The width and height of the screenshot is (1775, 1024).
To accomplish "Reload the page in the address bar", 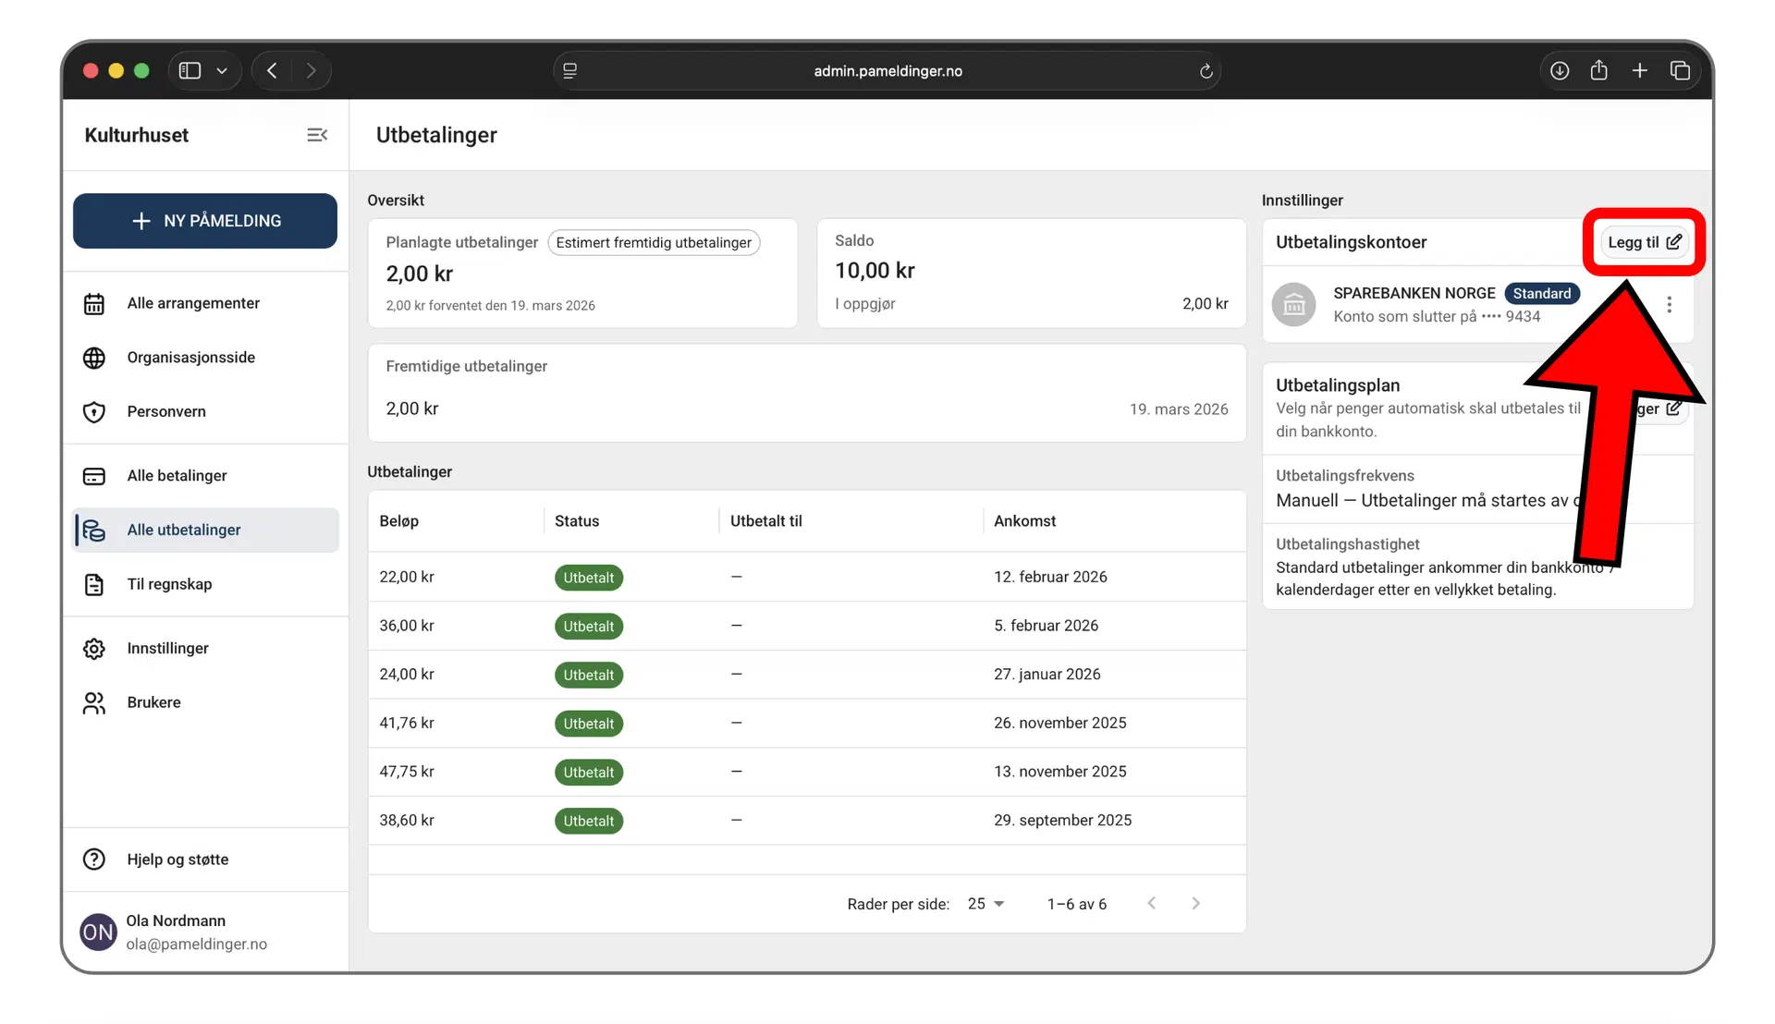I will pyautogui.click(x=1206, y=71).
